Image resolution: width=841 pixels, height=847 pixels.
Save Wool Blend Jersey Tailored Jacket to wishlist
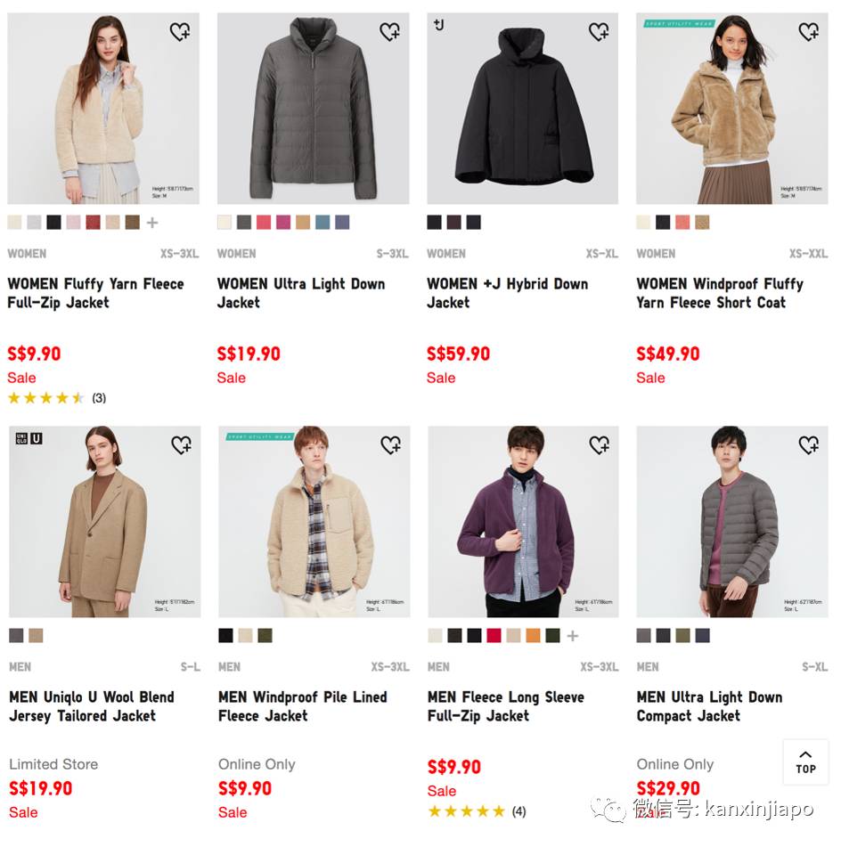180,445
